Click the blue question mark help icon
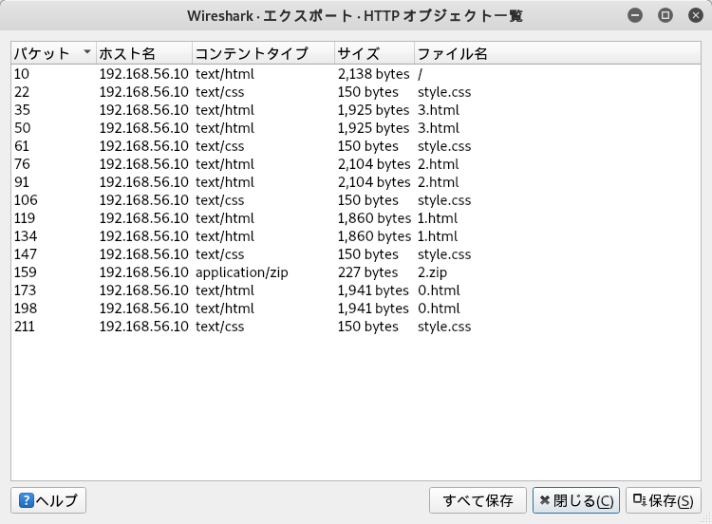 coord(27,500)
